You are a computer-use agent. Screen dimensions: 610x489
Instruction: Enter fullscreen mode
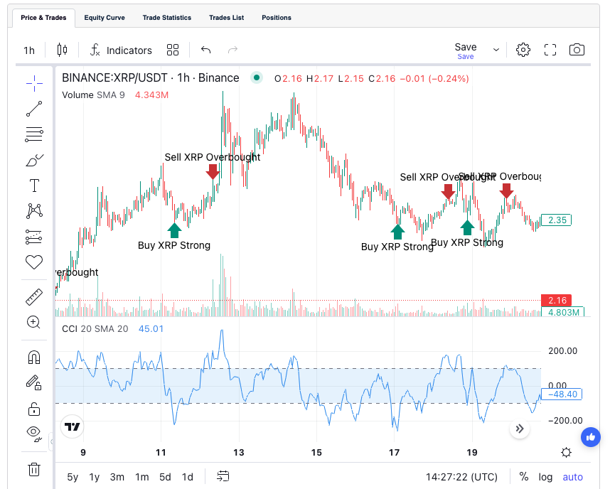[x=550, y=50]
